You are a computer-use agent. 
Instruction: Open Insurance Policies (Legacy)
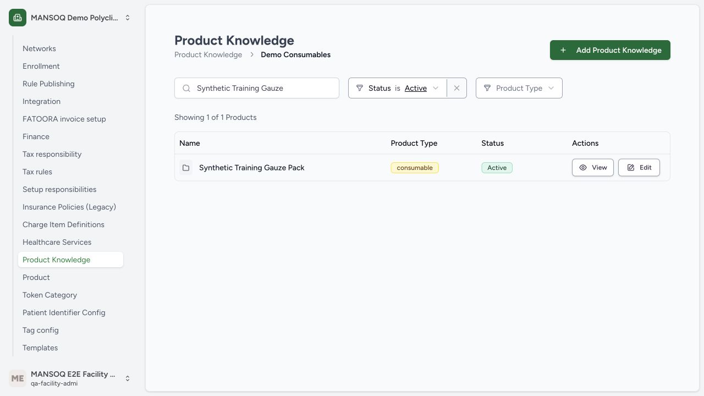tap(69, 207)
